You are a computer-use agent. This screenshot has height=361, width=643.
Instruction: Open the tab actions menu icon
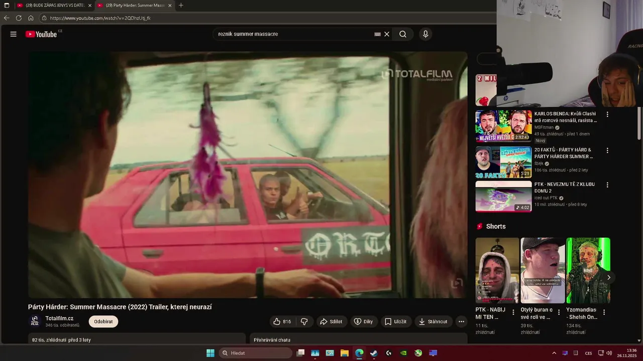[7, 6]
